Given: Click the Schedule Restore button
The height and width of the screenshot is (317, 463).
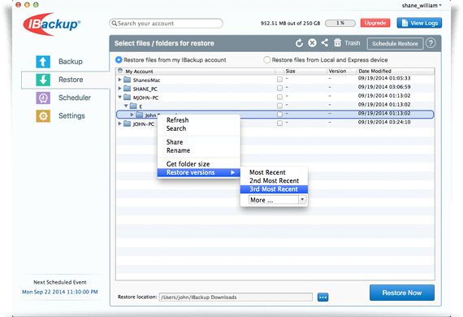Looking at the screenshot, I should 395,43.
